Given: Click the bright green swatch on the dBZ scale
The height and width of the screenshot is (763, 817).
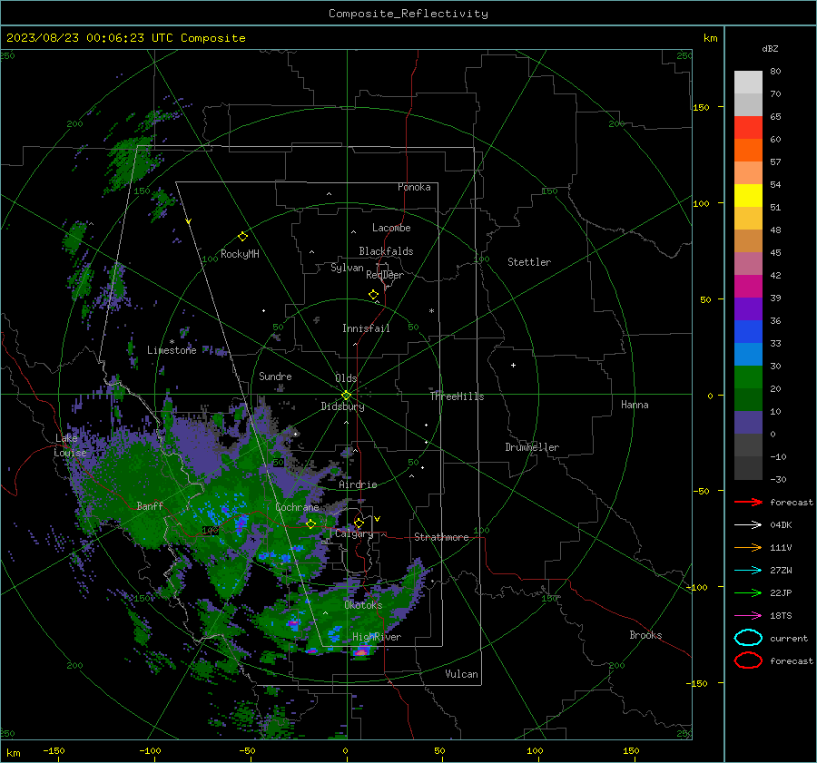Looking at the screenshot, I should [x=748, y=377].
